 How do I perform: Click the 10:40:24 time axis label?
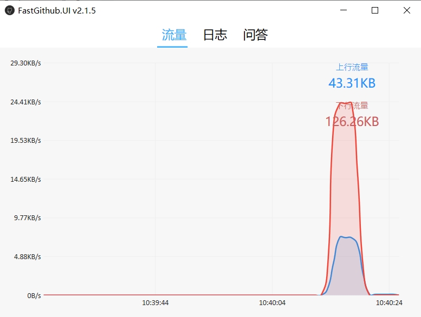[389, 303]
